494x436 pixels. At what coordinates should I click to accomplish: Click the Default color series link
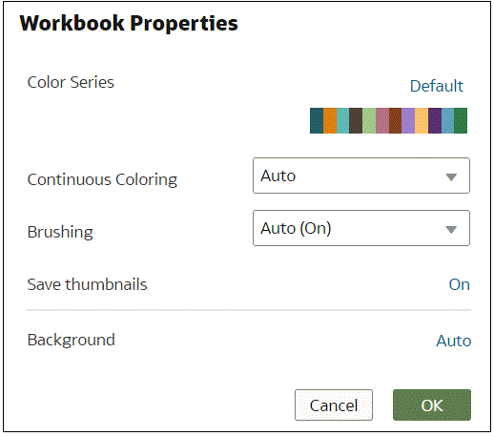point(437,86)
